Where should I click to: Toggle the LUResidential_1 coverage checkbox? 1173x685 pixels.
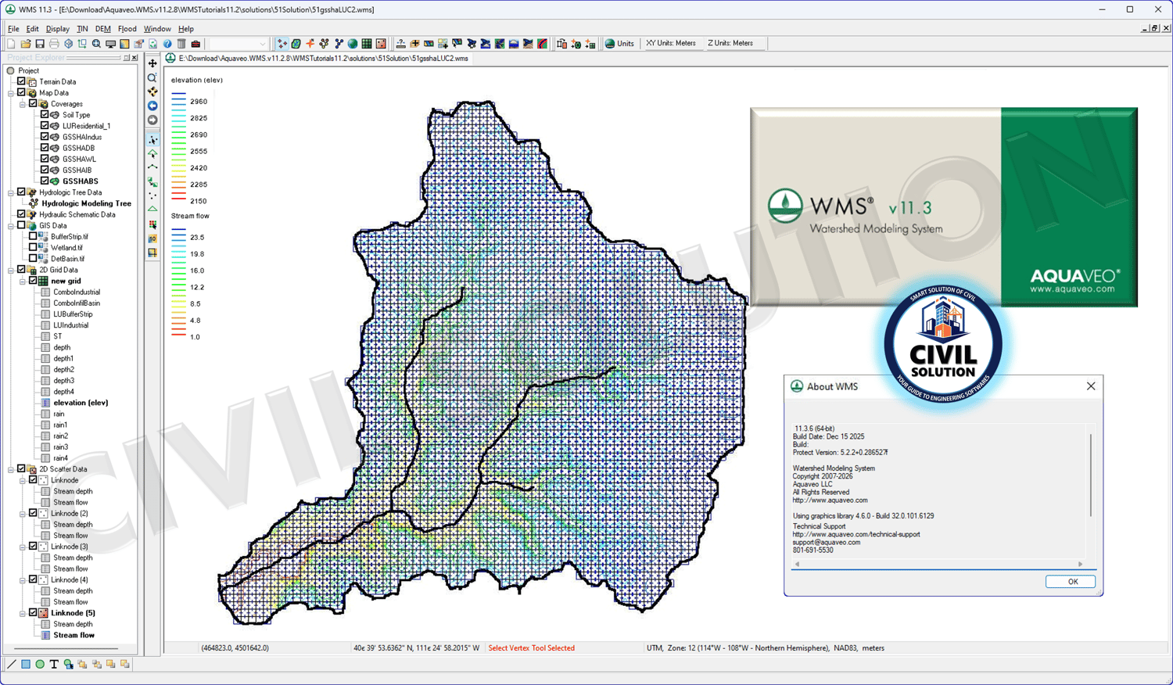[x=45, y=126]
